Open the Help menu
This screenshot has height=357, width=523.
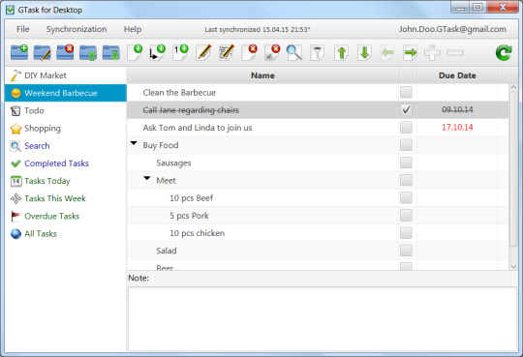pos(133,29)
